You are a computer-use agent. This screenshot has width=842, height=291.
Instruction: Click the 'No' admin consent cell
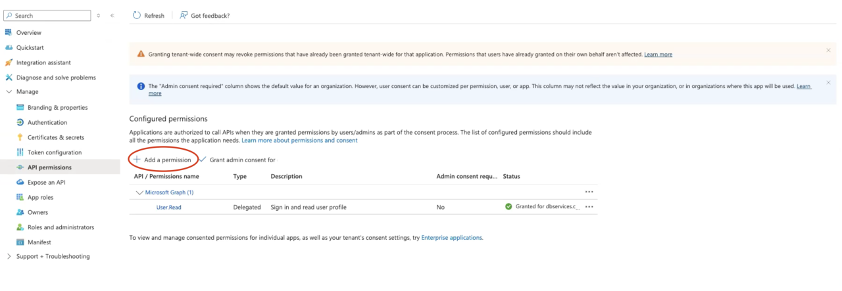[x=441, y=207]
